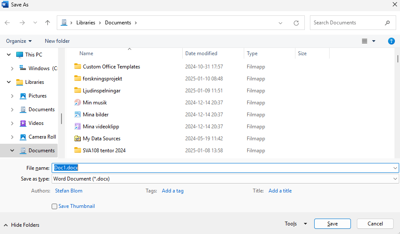Edit the author Stefan Blom
The image size is (400, 234).
69,191
